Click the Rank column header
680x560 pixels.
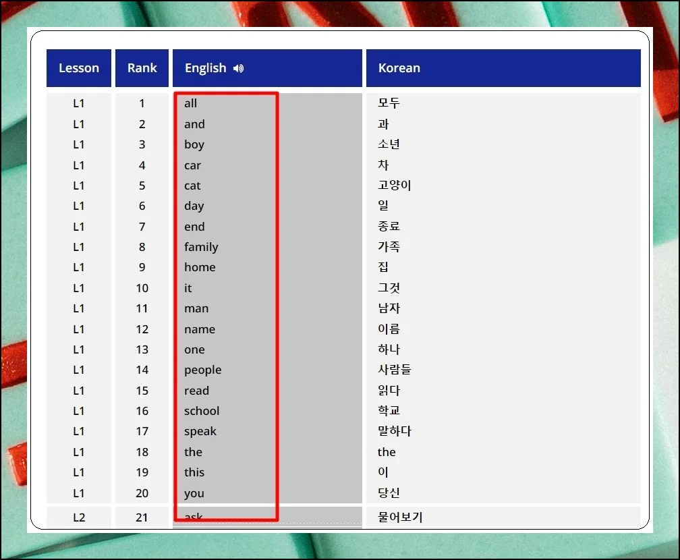pos(142,68)
